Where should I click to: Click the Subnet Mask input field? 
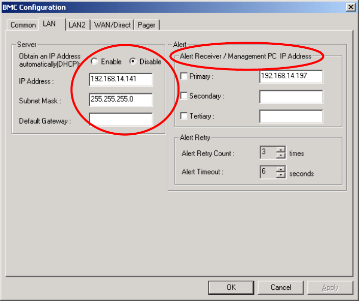pos(121,100)
